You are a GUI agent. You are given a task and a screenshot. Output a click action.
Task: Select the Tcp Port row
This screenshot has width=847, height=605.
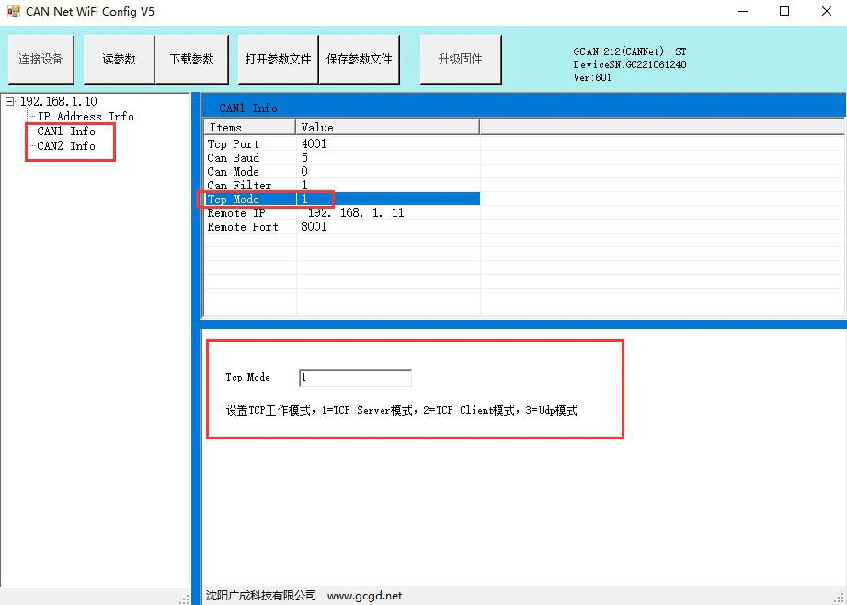[x=234, y=144]
